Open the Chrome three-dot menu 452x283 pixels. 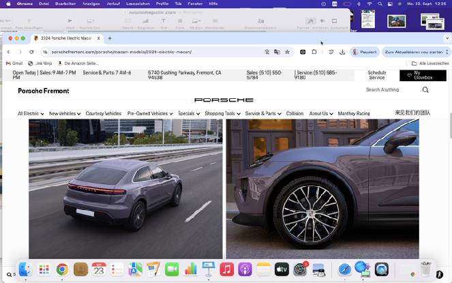click(447, 52)
